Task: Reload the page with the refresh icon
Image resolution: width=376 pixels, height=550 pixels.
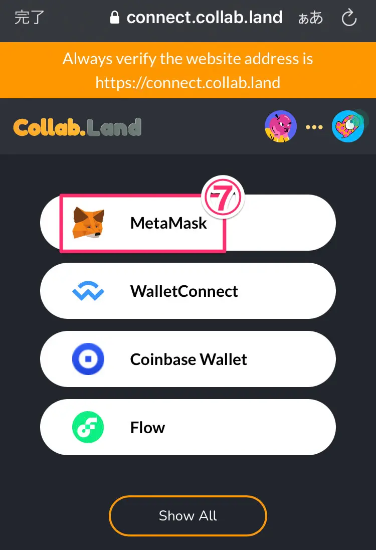Action: click(349, 18)
